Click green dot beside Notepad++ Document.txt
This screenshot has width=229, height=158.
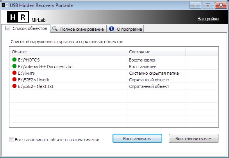14,66
